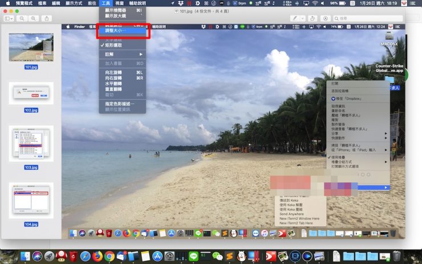Click the markup pen highlight icon
Screen dimensions: 422x264
point(295,18)
